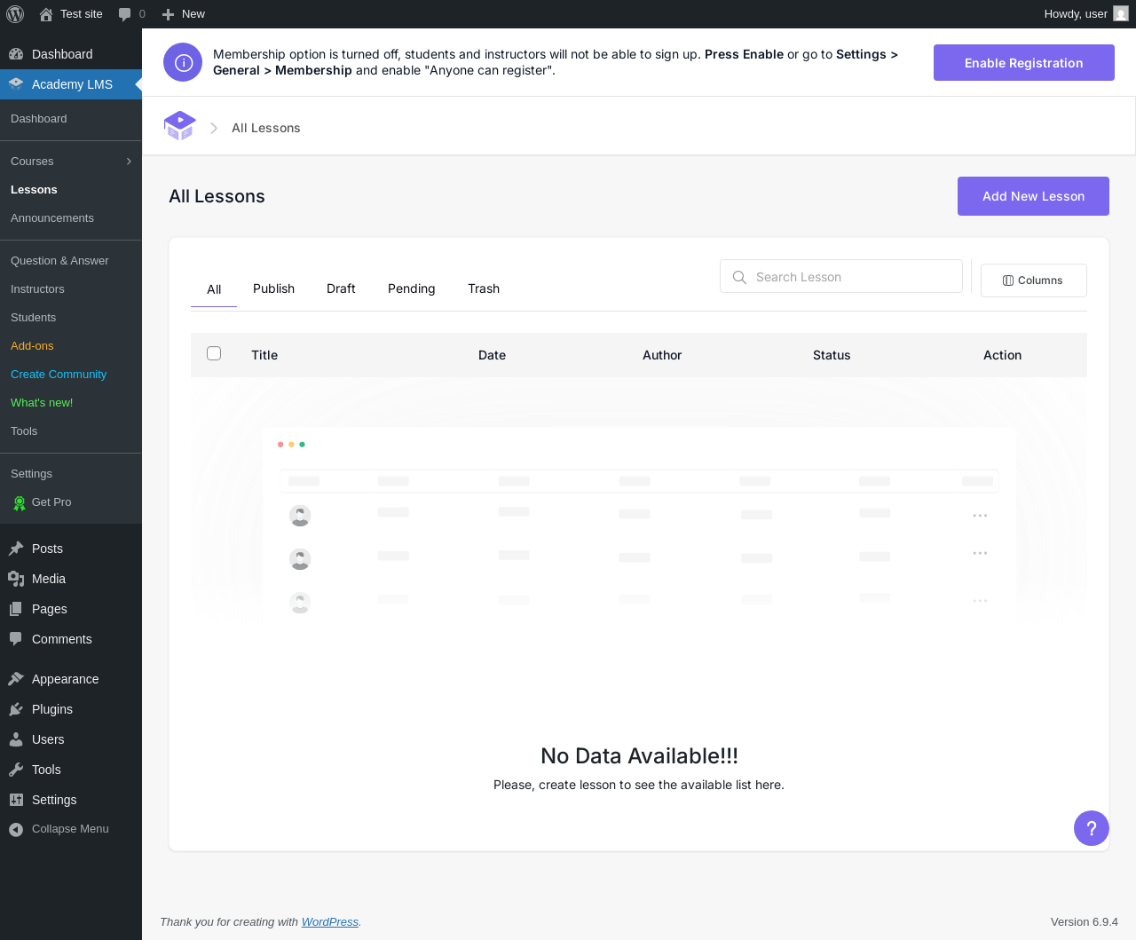
Task: Open the Plugins menu icon
Action: (16, 709)
